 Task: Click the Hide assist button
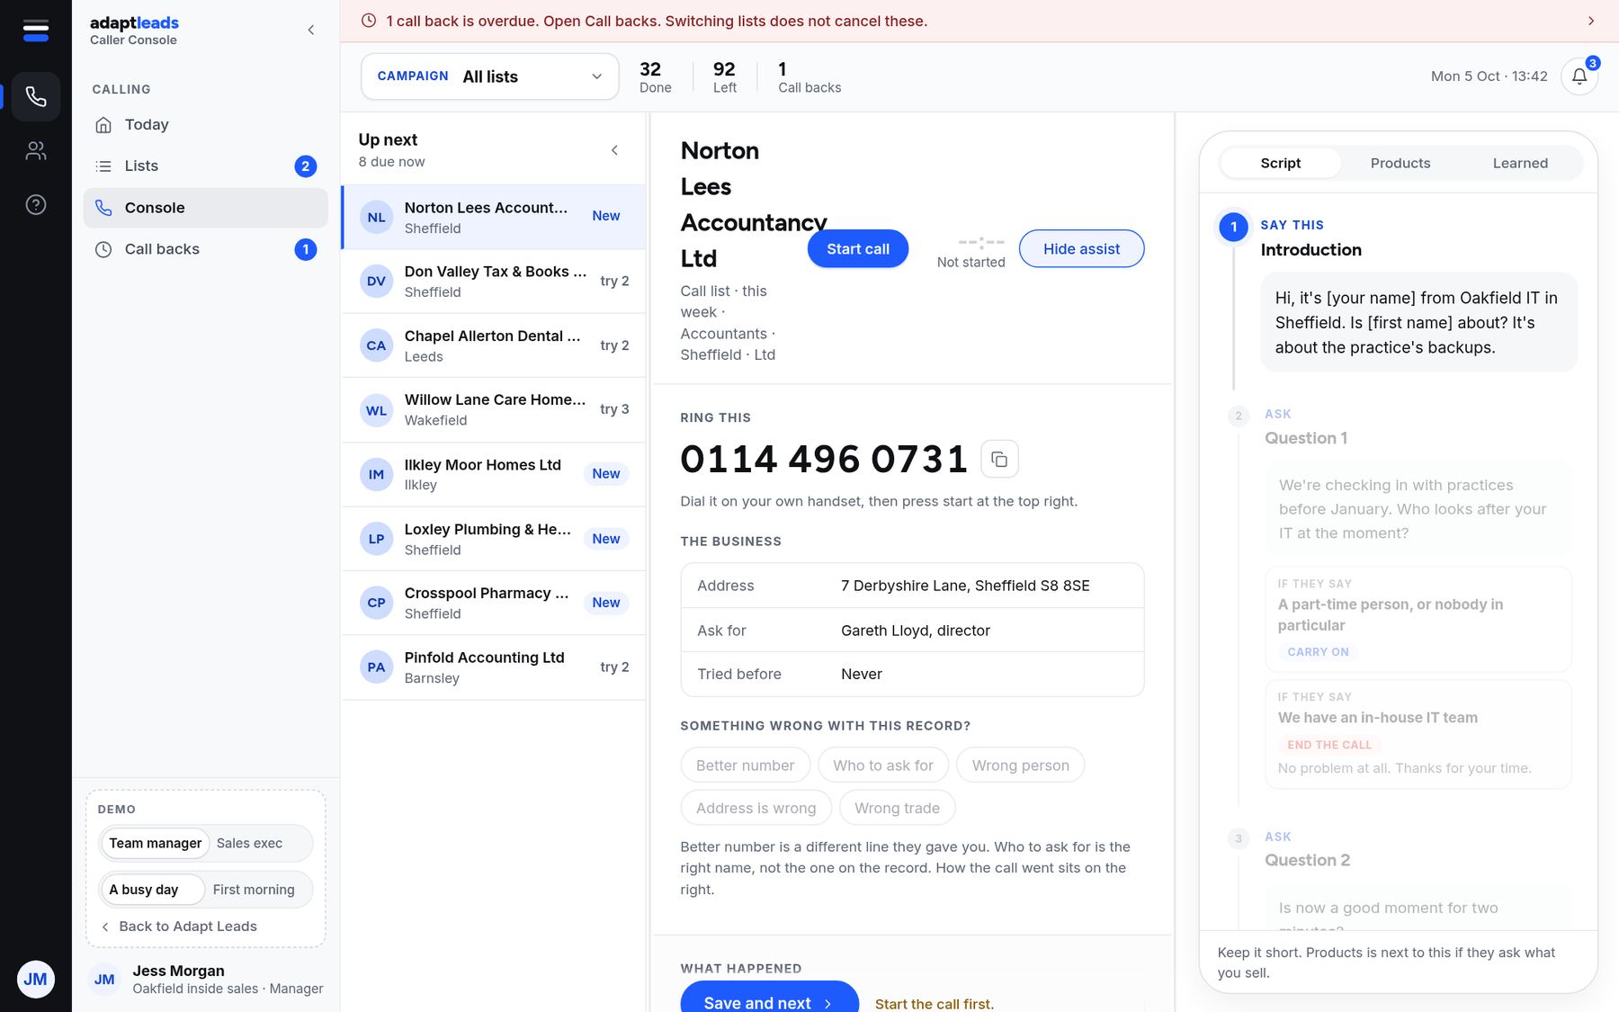coord(1081,249)
